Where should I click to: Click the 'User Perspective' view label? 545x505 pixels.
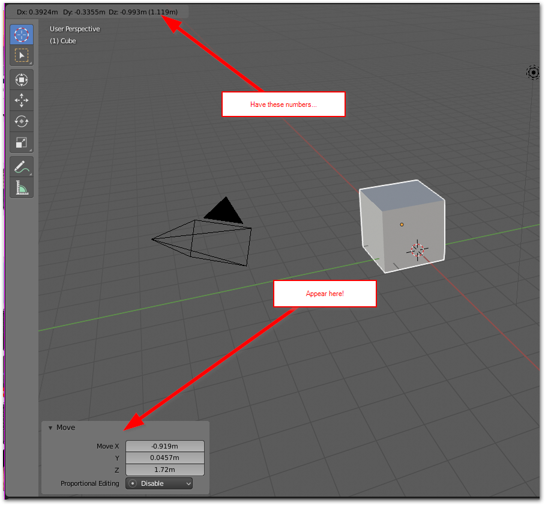coord(75,29)
